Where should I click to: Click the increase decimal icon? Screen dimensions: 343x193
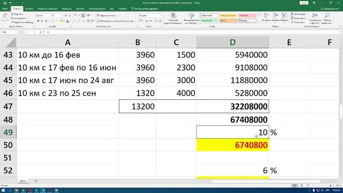point(156,21)
